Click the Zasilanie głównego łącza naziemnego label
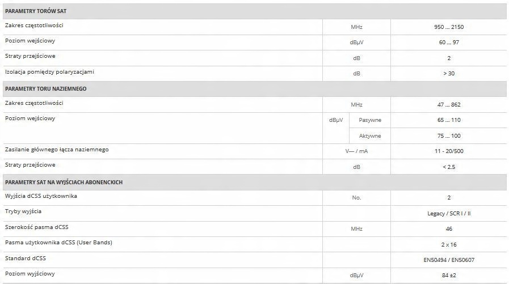 [x=57, y=150]
